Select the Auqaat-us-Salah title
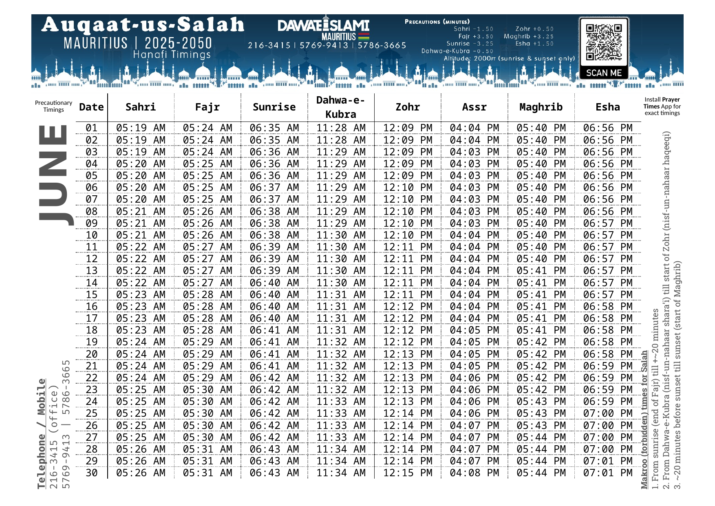The height and width of the screenshot is (506, 715). [x=143, y=25]
